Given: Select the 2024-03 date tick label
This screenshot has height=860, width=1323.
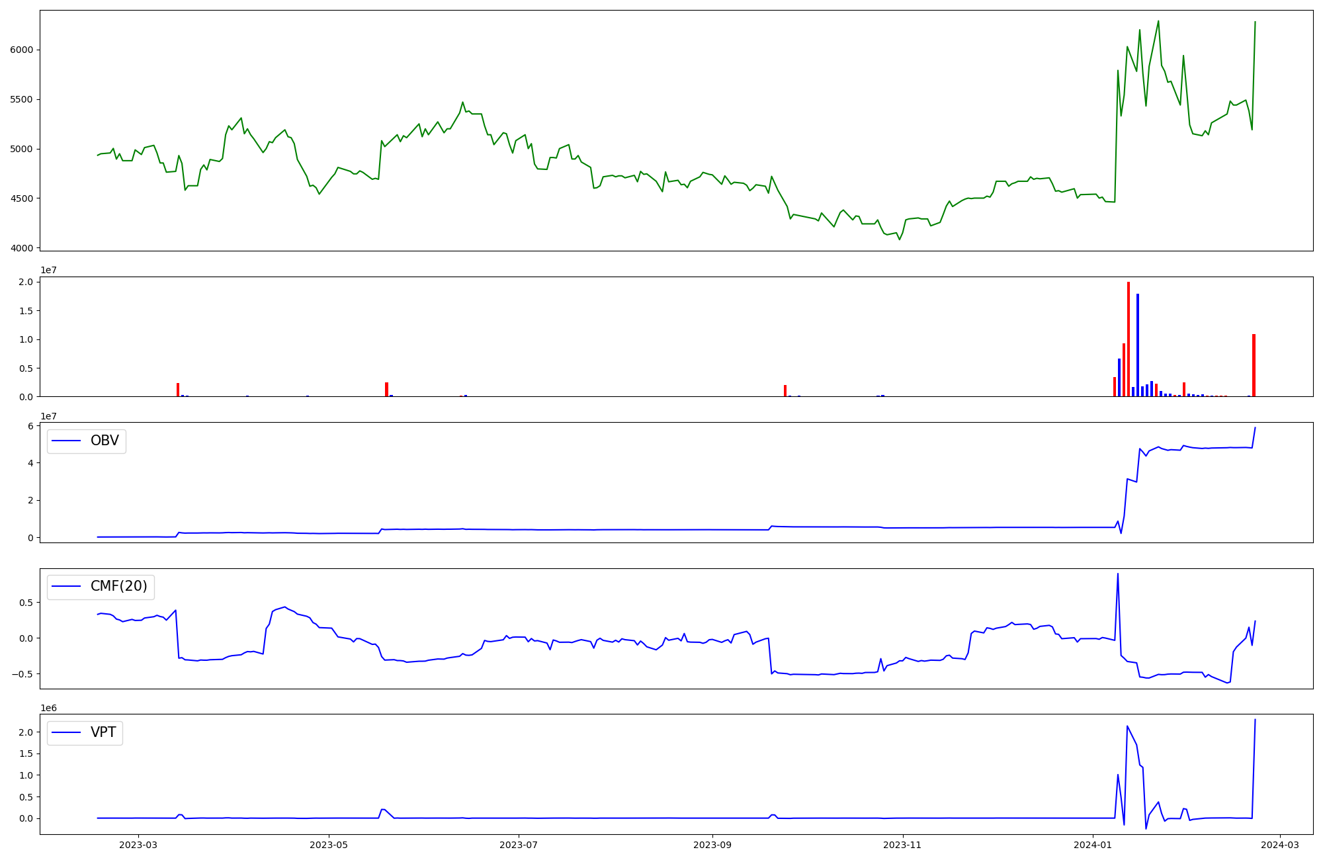Looking at the screenshot, I should click(x=1279, y=845).
